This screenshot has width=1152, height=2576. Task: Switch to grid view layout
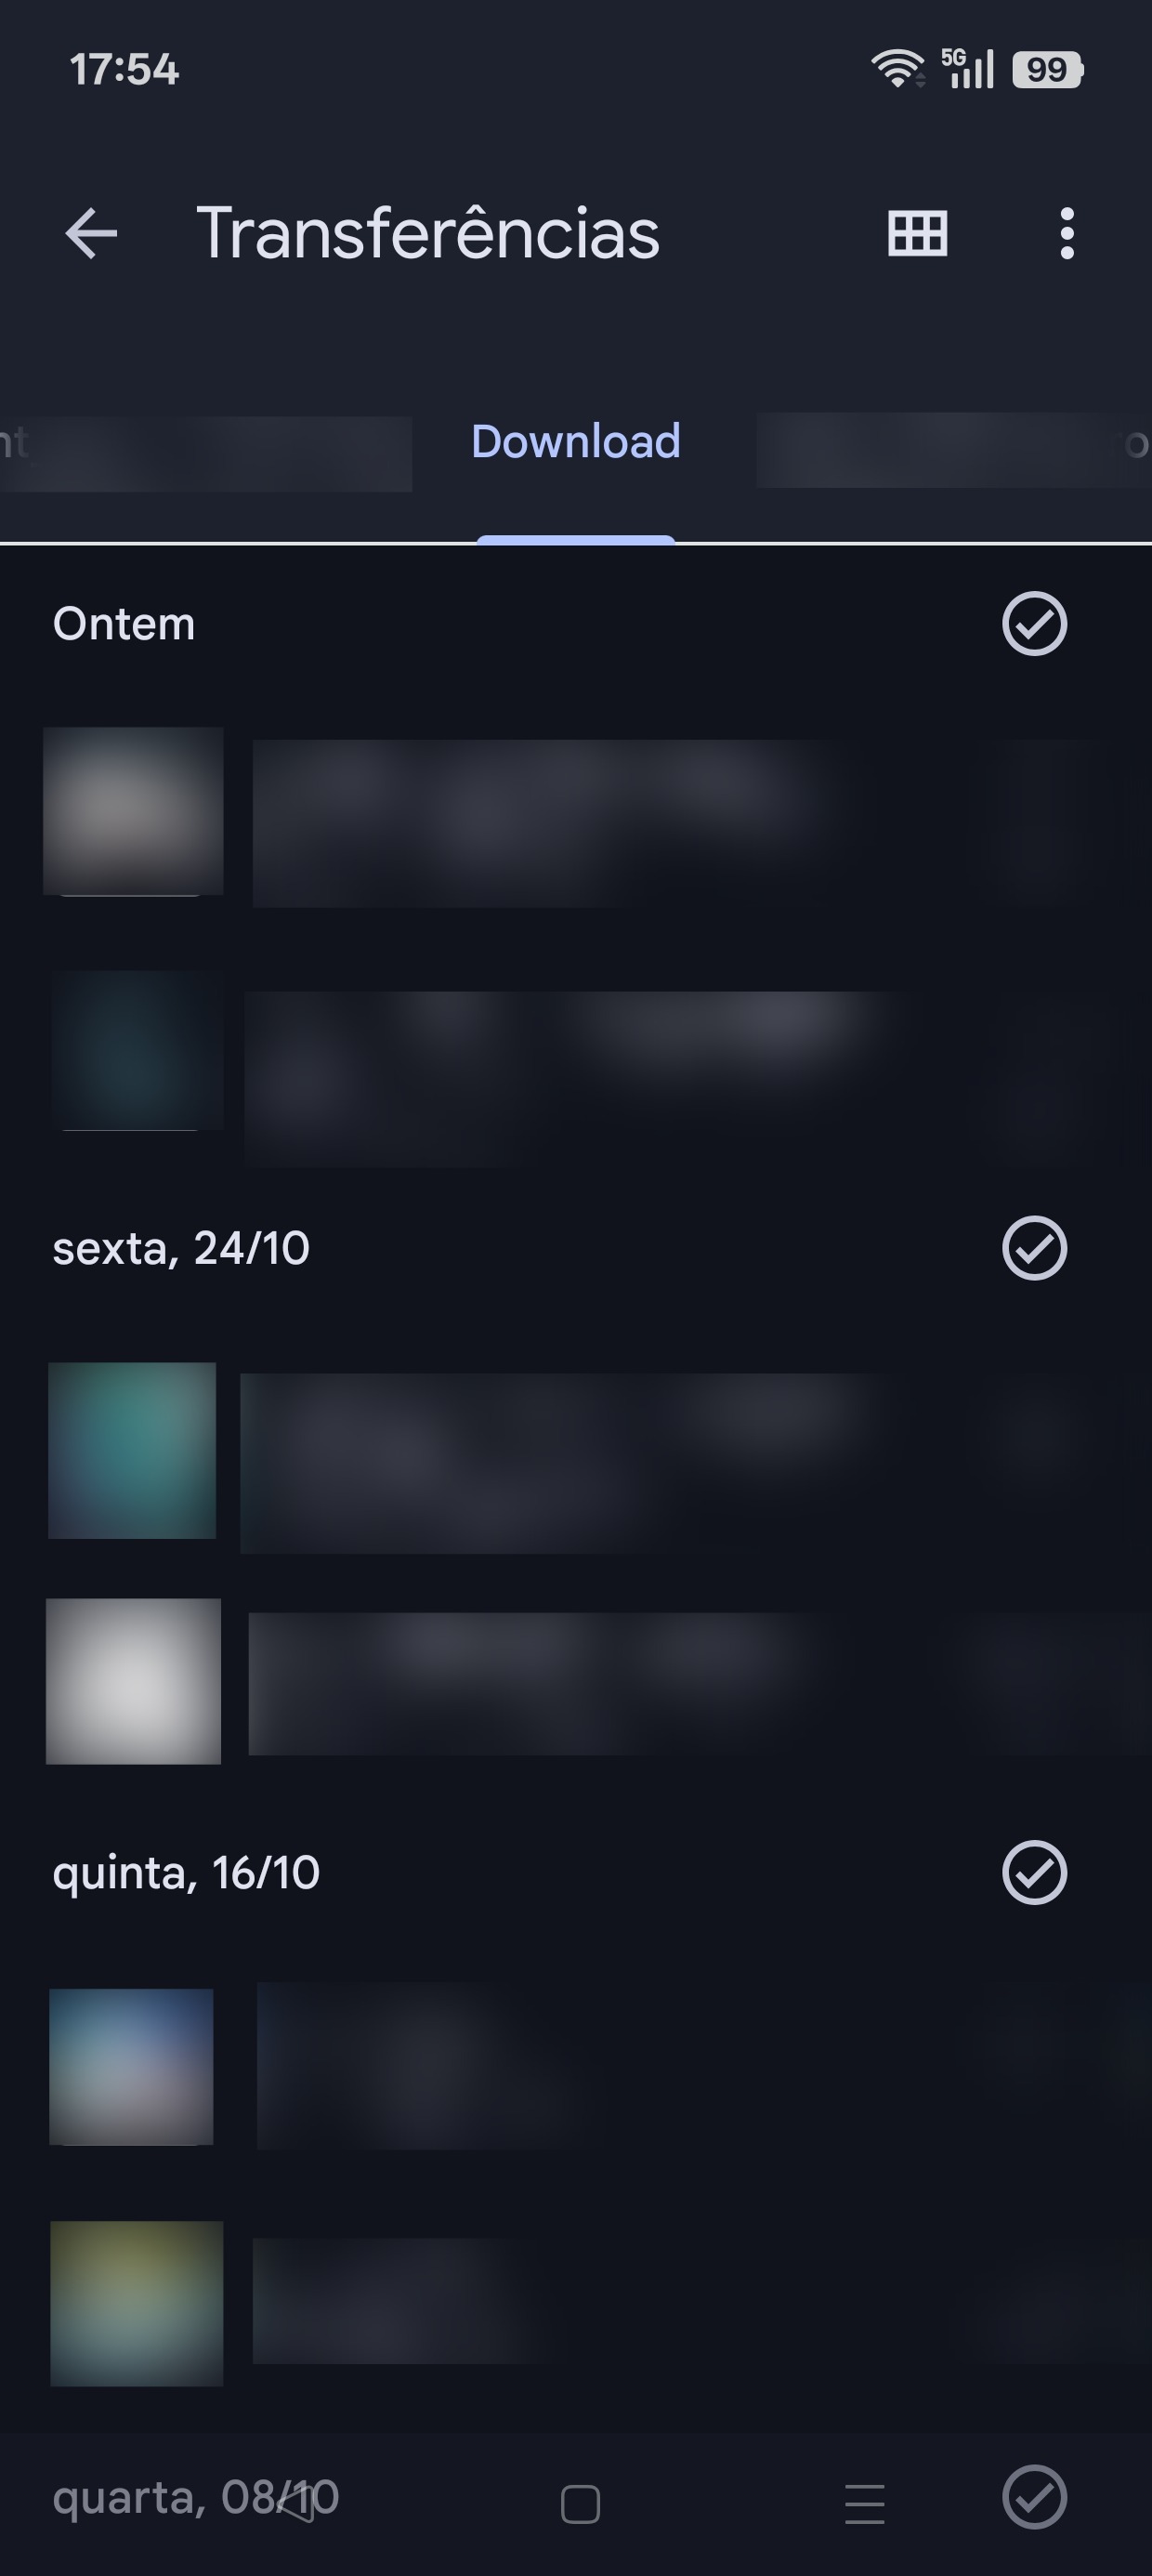pyautogui.click(x=917, y=234)
